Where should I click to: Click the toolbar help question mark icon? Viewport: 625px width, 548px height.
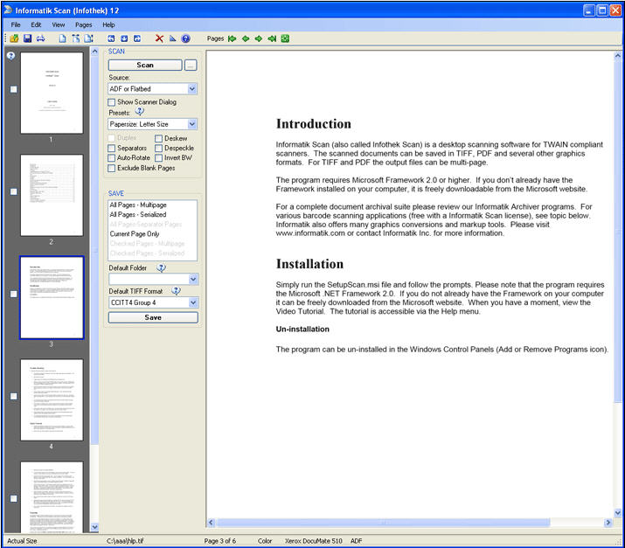click(185, 38)
